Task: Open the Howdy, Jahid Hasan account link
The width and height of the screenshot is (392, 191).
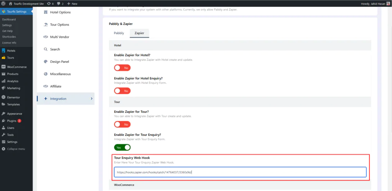Action: click(x=375, y=4)
